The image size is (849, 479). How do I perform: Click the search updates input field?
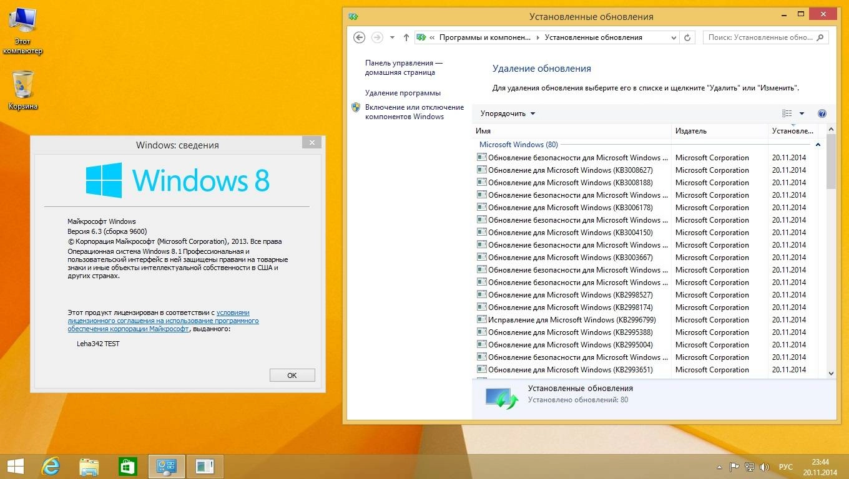click(x=759, y=37)
